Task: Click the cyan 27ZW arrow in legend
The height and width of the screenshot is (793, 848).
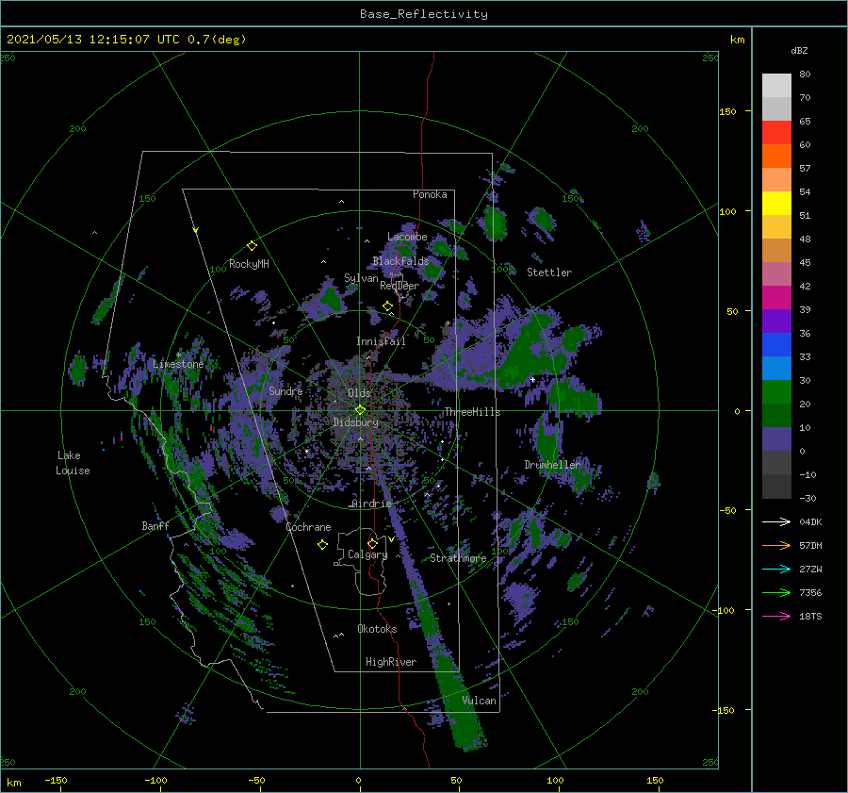Action: 776,569
